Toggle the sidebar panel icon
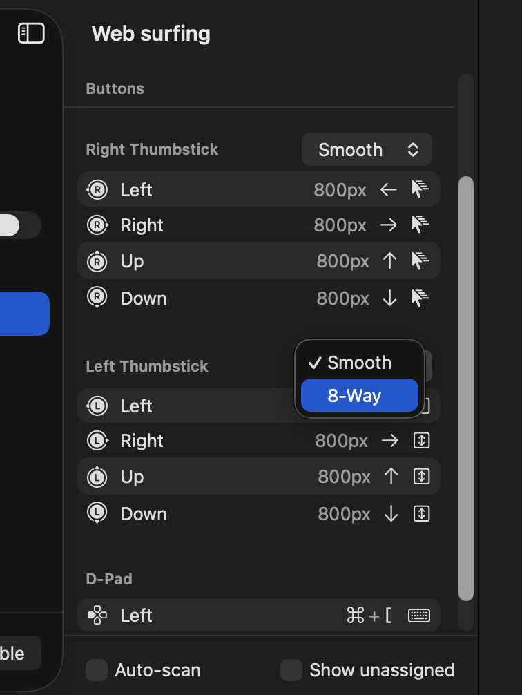Image resolution: width=522 pixels, height=695 pixels. point(31,33)
